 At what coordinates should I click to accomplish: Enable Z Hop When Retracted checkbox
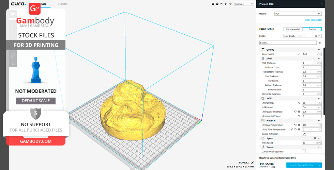pos(304,151)
